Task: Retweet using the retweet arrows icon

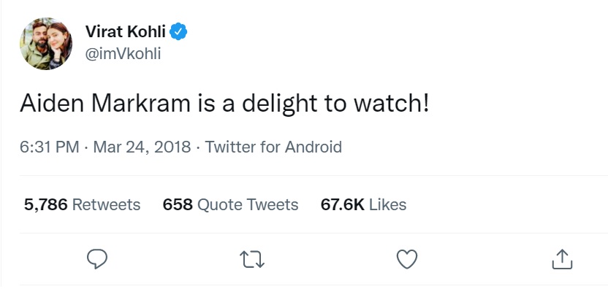Action: click(x=252, y=259)
